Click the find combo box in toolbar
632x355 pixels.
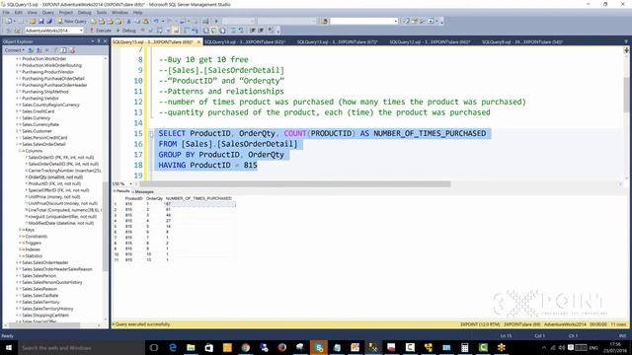click(x=363, y=21)
